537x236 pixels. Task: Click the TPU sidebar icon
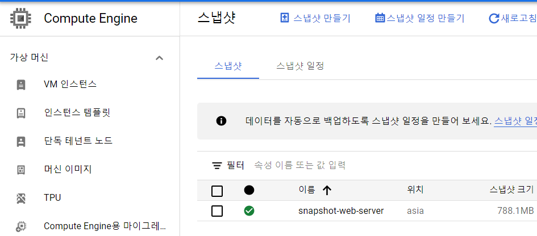click(21, 198)
